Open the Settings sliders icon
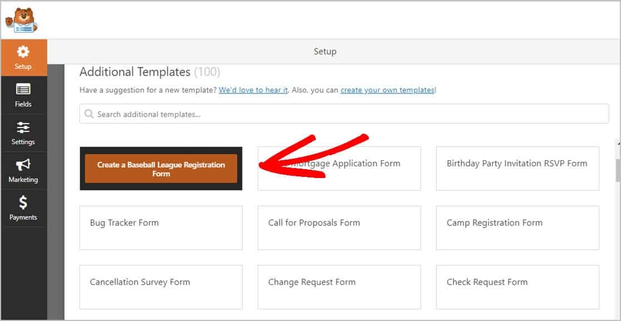This screenshot has width=621, height=321. coord(23,127)
